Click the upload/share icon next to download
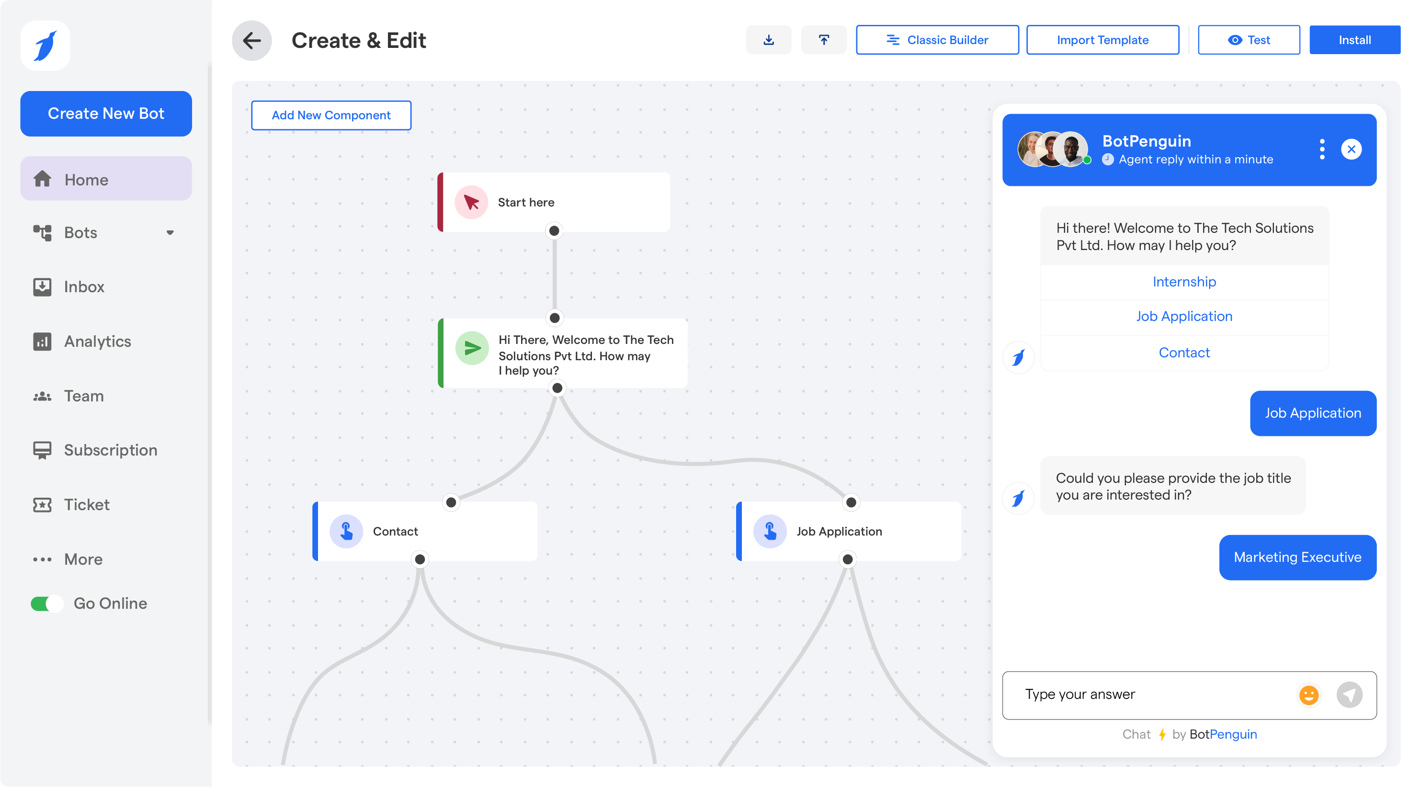Image resolution: width=1421 pixels, height=787 pixels. coord(823,40)
